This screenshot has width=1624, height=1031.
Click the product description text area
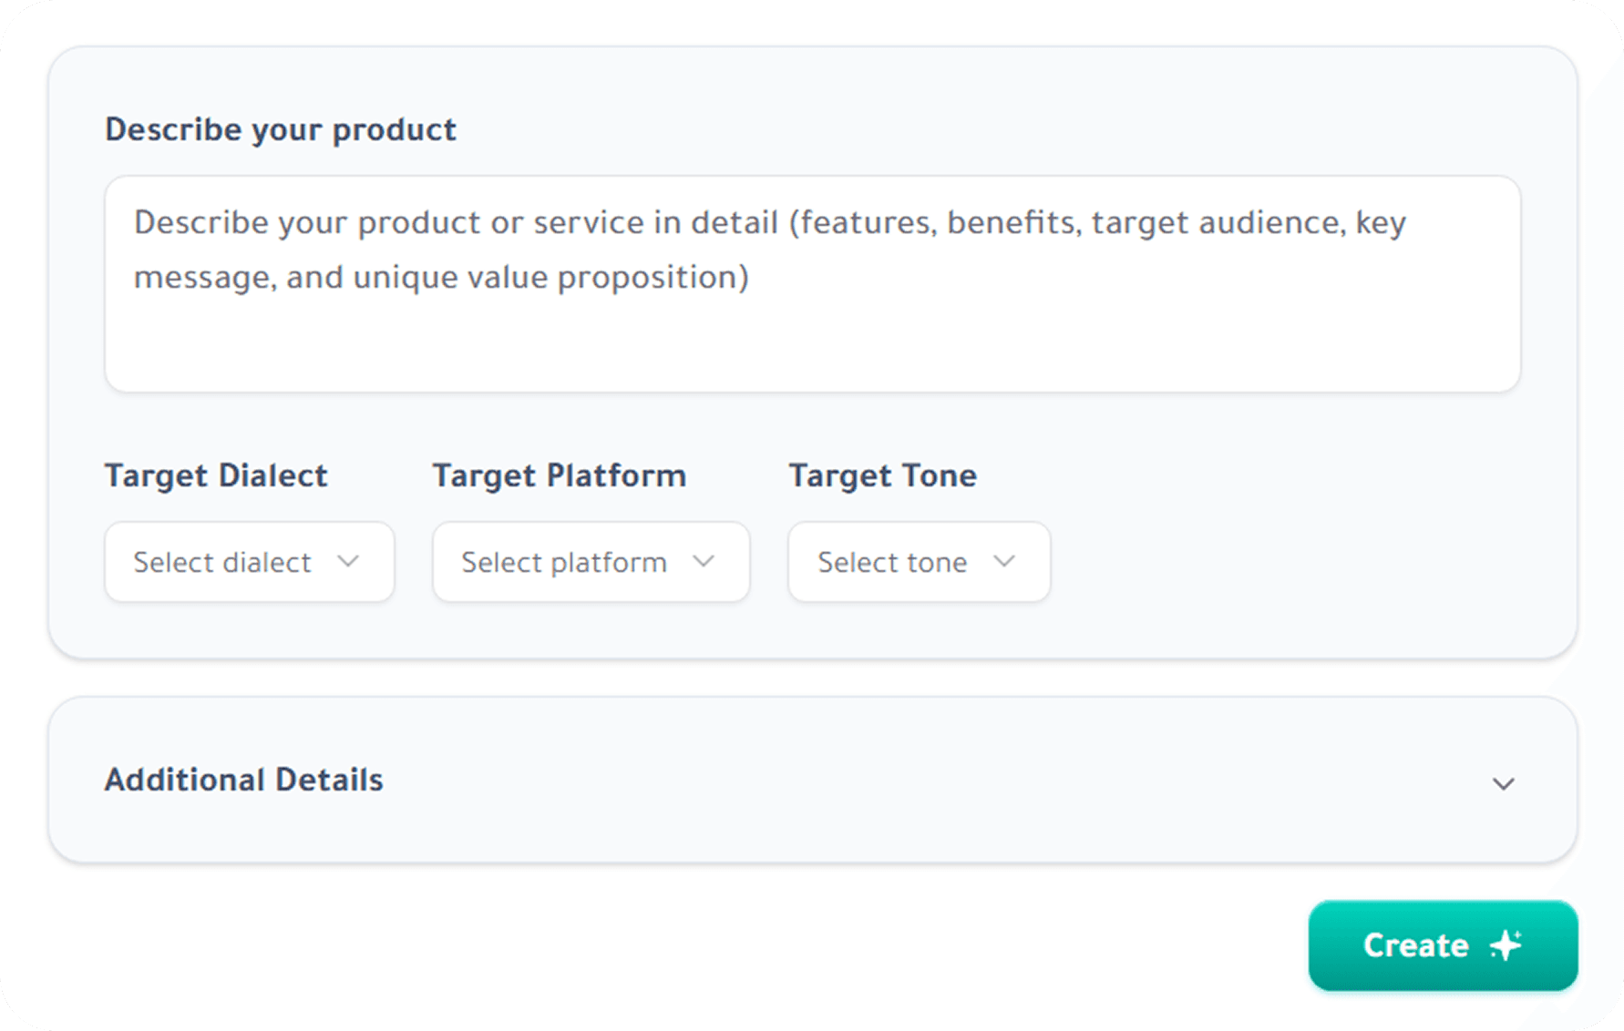[x=813, y=284]
